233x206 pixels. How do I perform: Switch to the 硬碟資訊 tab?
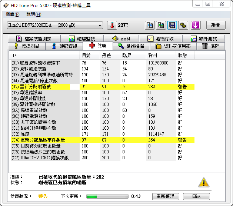(64, 46)
